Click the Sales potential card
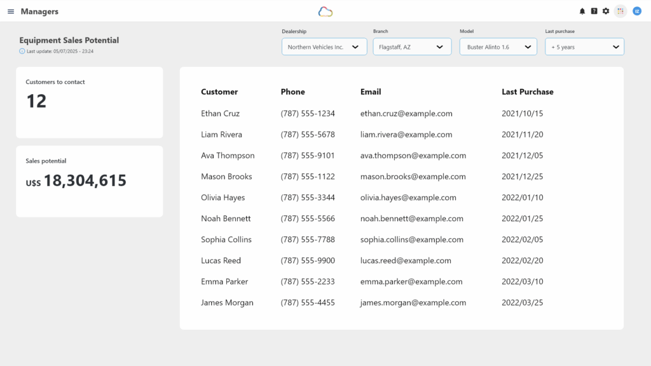Viewport: 651px width, 366px height. 90,181
